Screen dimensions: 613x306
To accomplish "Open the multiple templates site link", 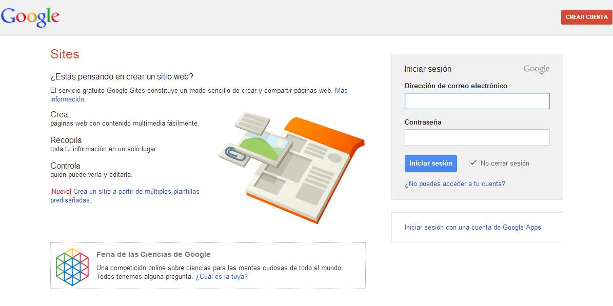I will [x=125, y=196].
